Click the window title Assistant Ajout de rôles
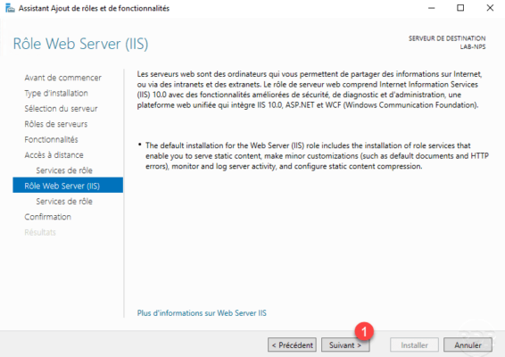The image size is (505, 357). (x=94, y=8)
